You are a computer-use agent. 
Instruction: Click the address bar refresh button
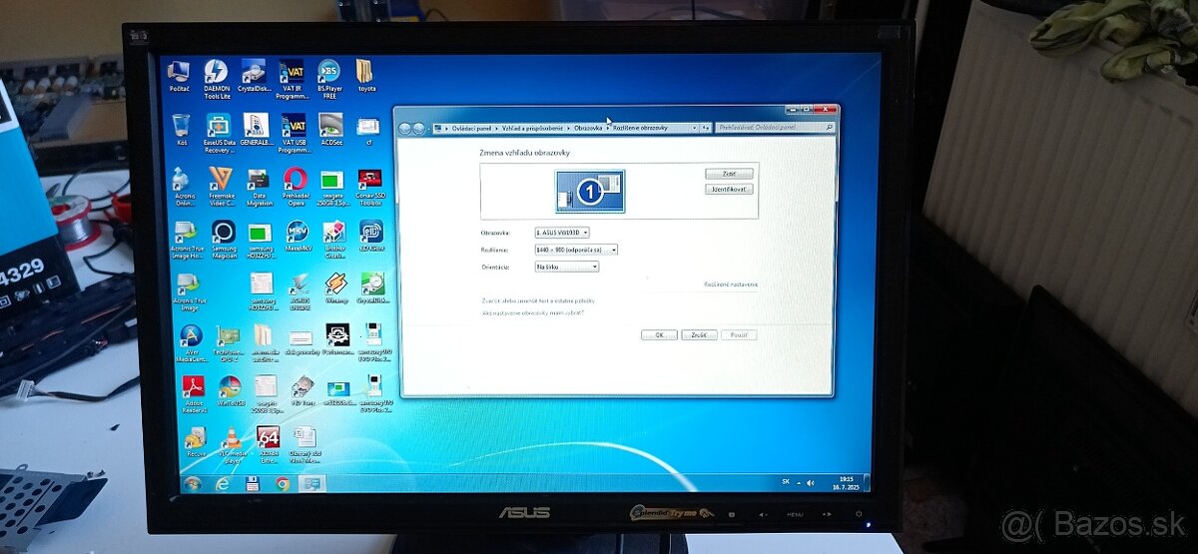pyautogui.click(x=706, y=128)
